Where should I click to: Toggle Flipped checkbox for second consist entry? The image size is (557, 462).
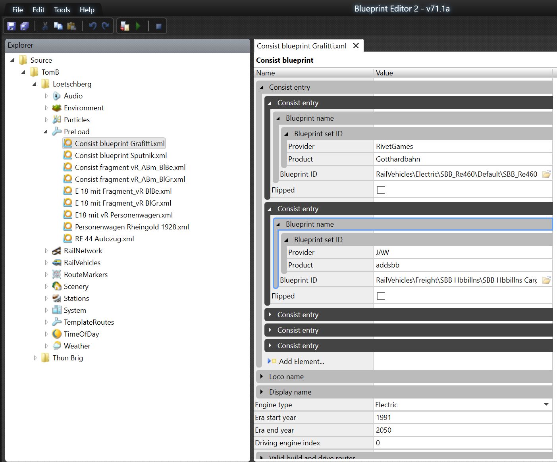pos(381,296)
